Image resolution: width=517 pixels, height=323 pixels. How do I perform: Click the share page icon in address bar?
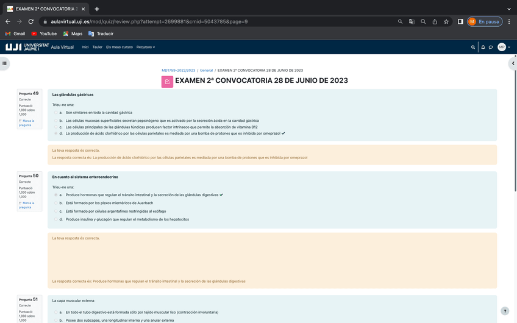pos(435,21)
